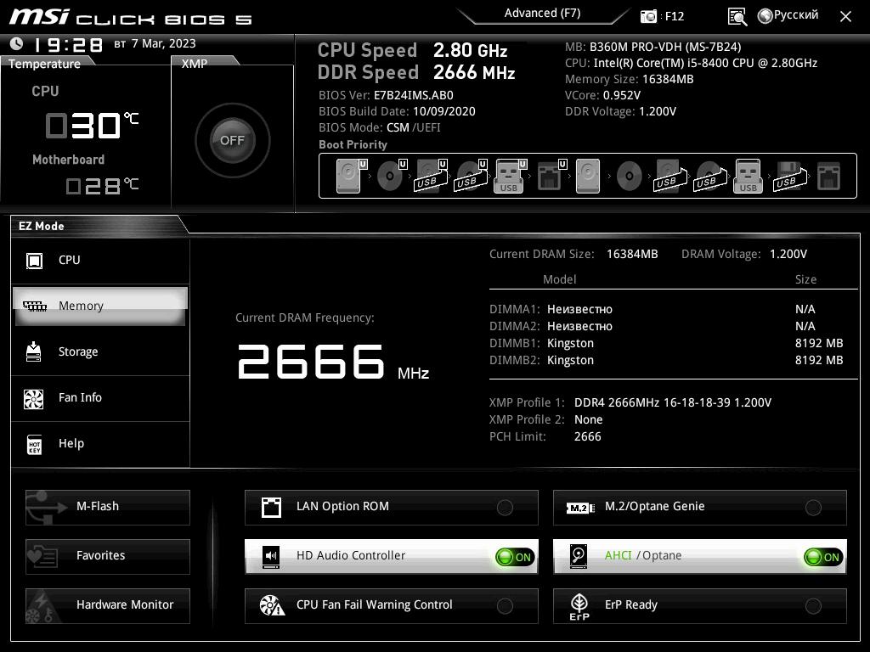Click the date 7 Mar, 2023
Screen dimensions: 870x652
point(164,43)
